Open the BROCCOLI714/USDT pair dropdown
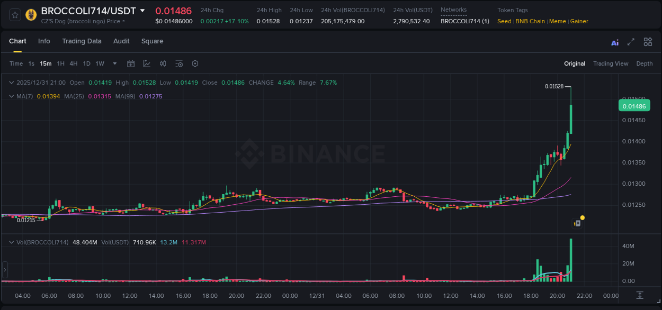This screenshot has height=310, width=662. point(142,10)
